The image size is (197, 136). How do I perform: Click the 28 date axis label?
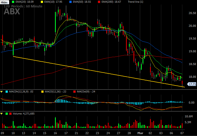[129, 133]
